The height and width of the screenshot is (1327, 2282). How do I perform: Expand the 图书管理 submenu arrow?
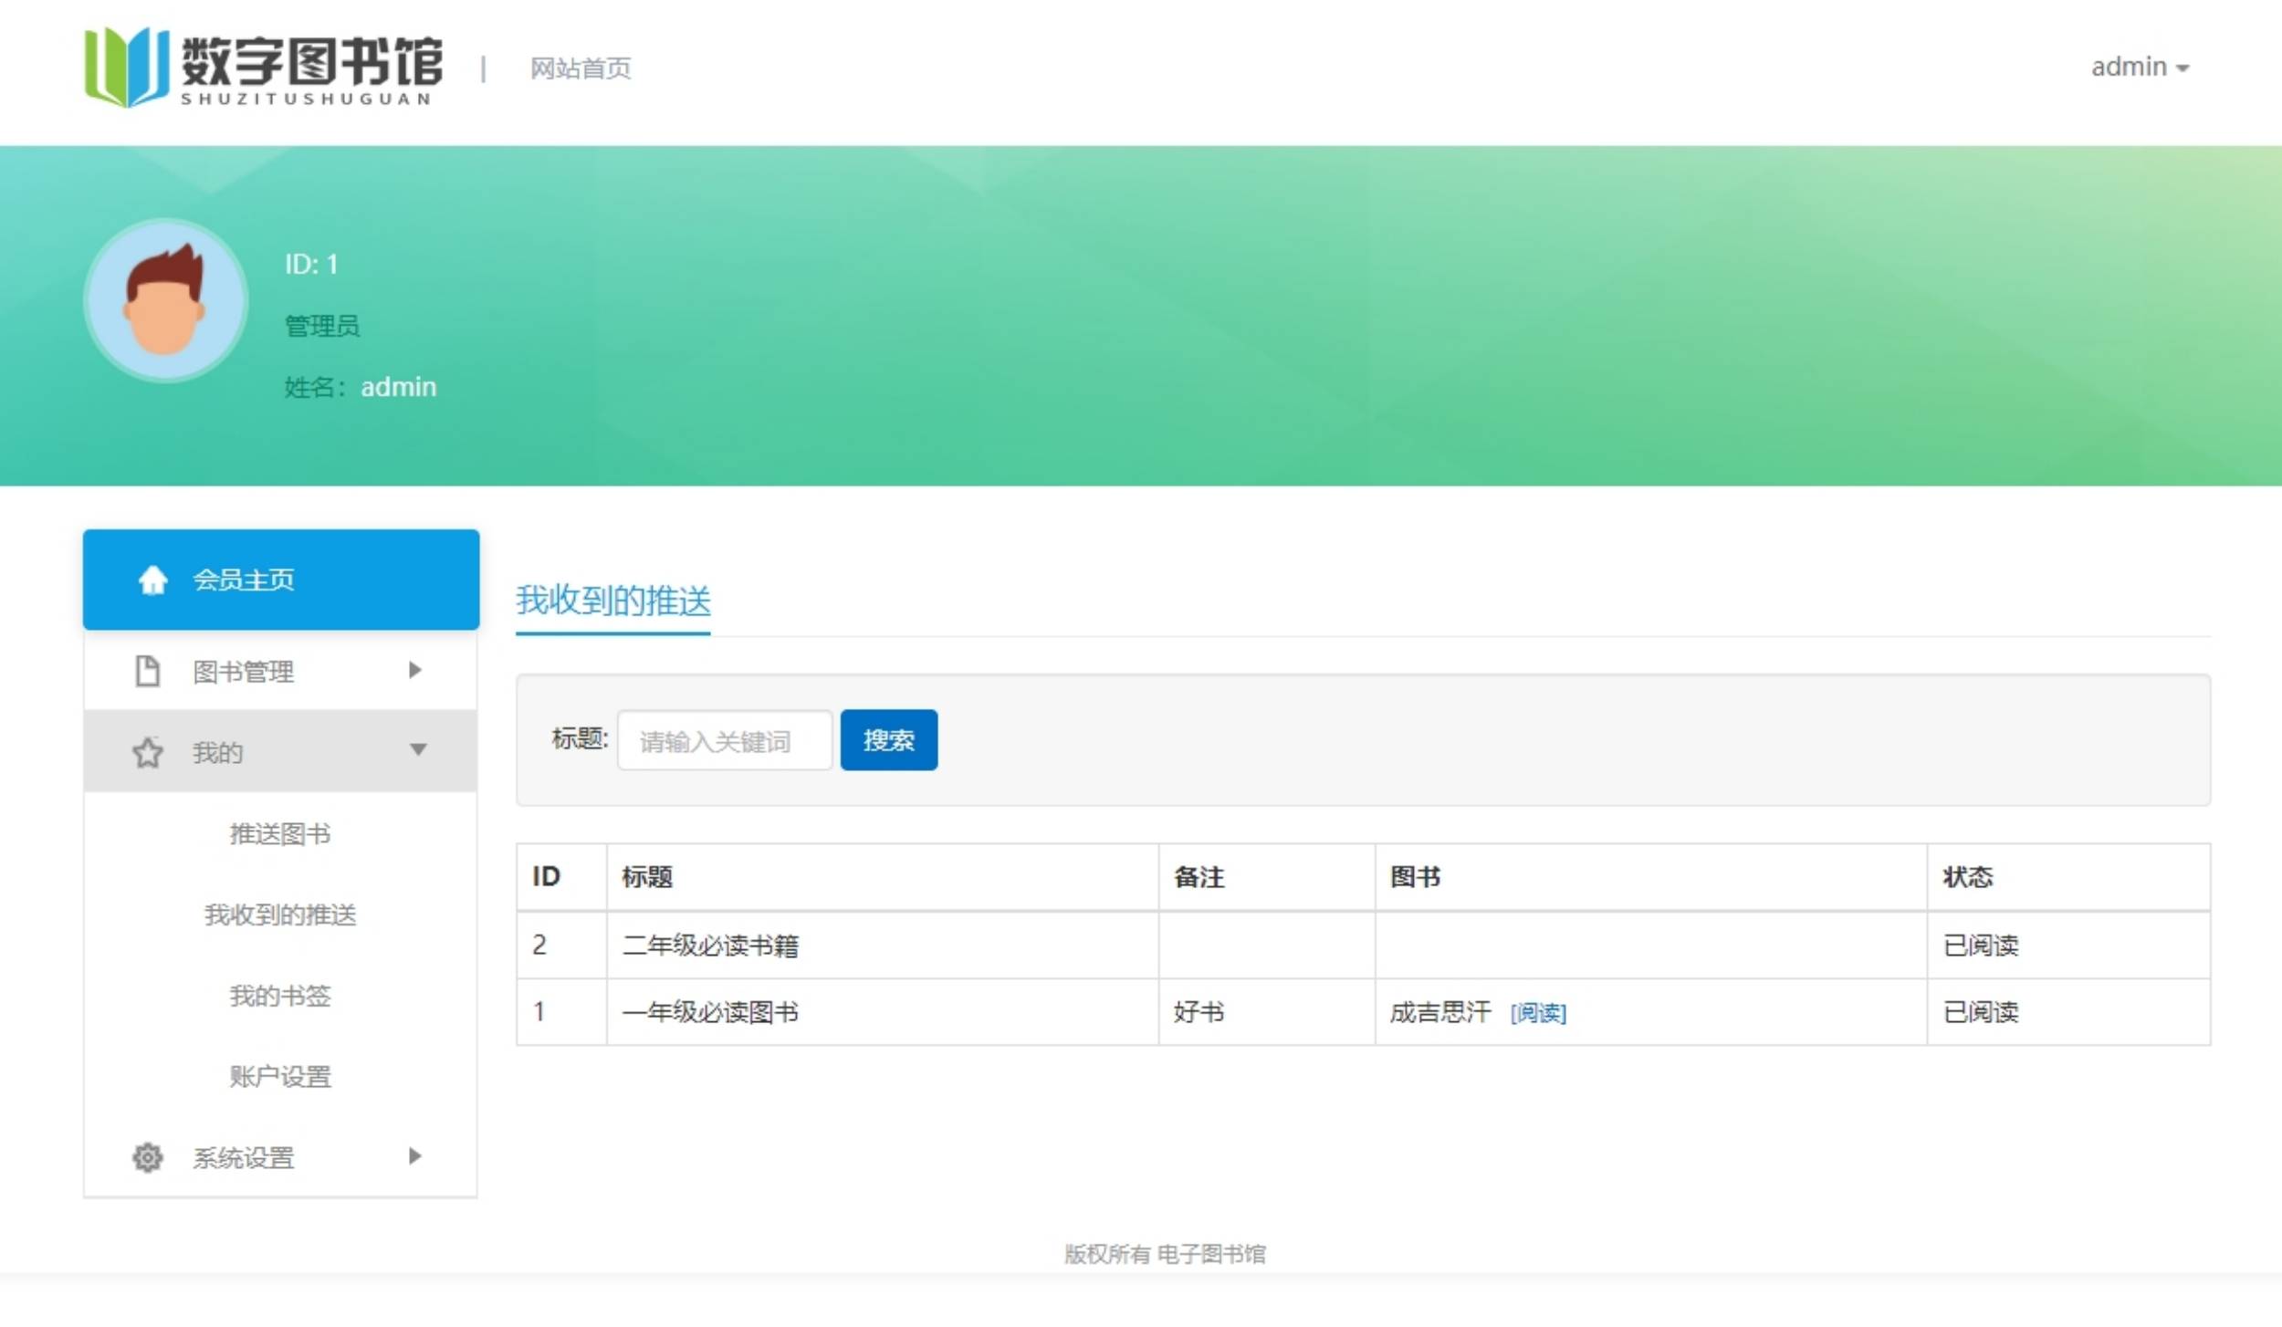415,670
